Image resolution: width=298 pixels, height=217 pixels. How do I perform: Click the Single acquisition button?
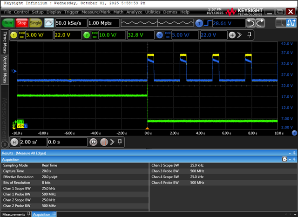pyautogui.click(x=35, y=23)
